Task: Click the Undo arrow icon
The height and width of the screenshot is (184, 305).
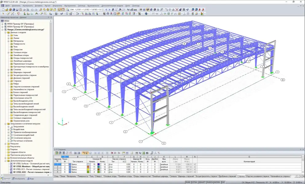Action: [x=32, y=10]
